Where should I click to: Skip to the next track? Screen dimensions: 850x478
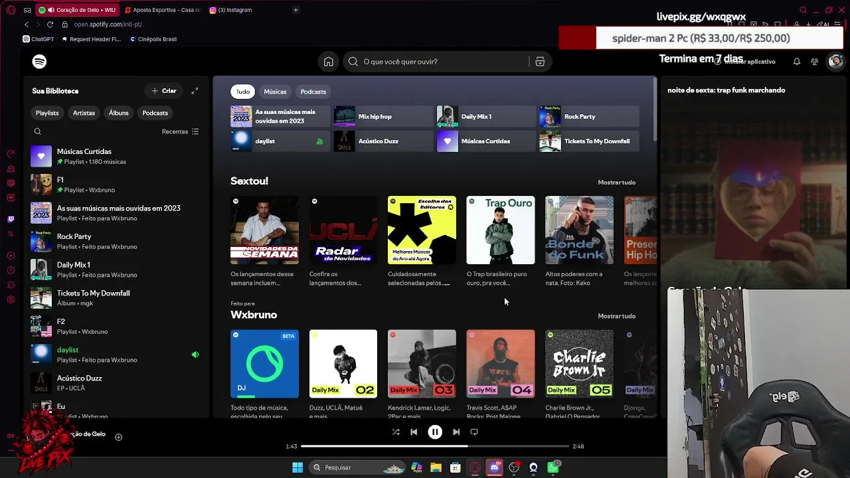coord(456,432)
